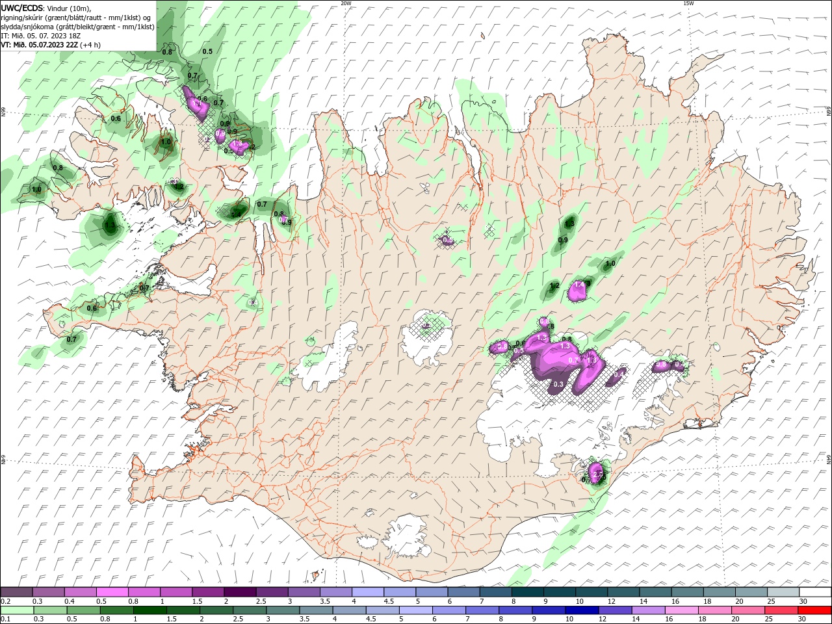Click the '0.2' tick label under upper legend
832x624 pixels.
pyautogui.click(x=5, y=601)
